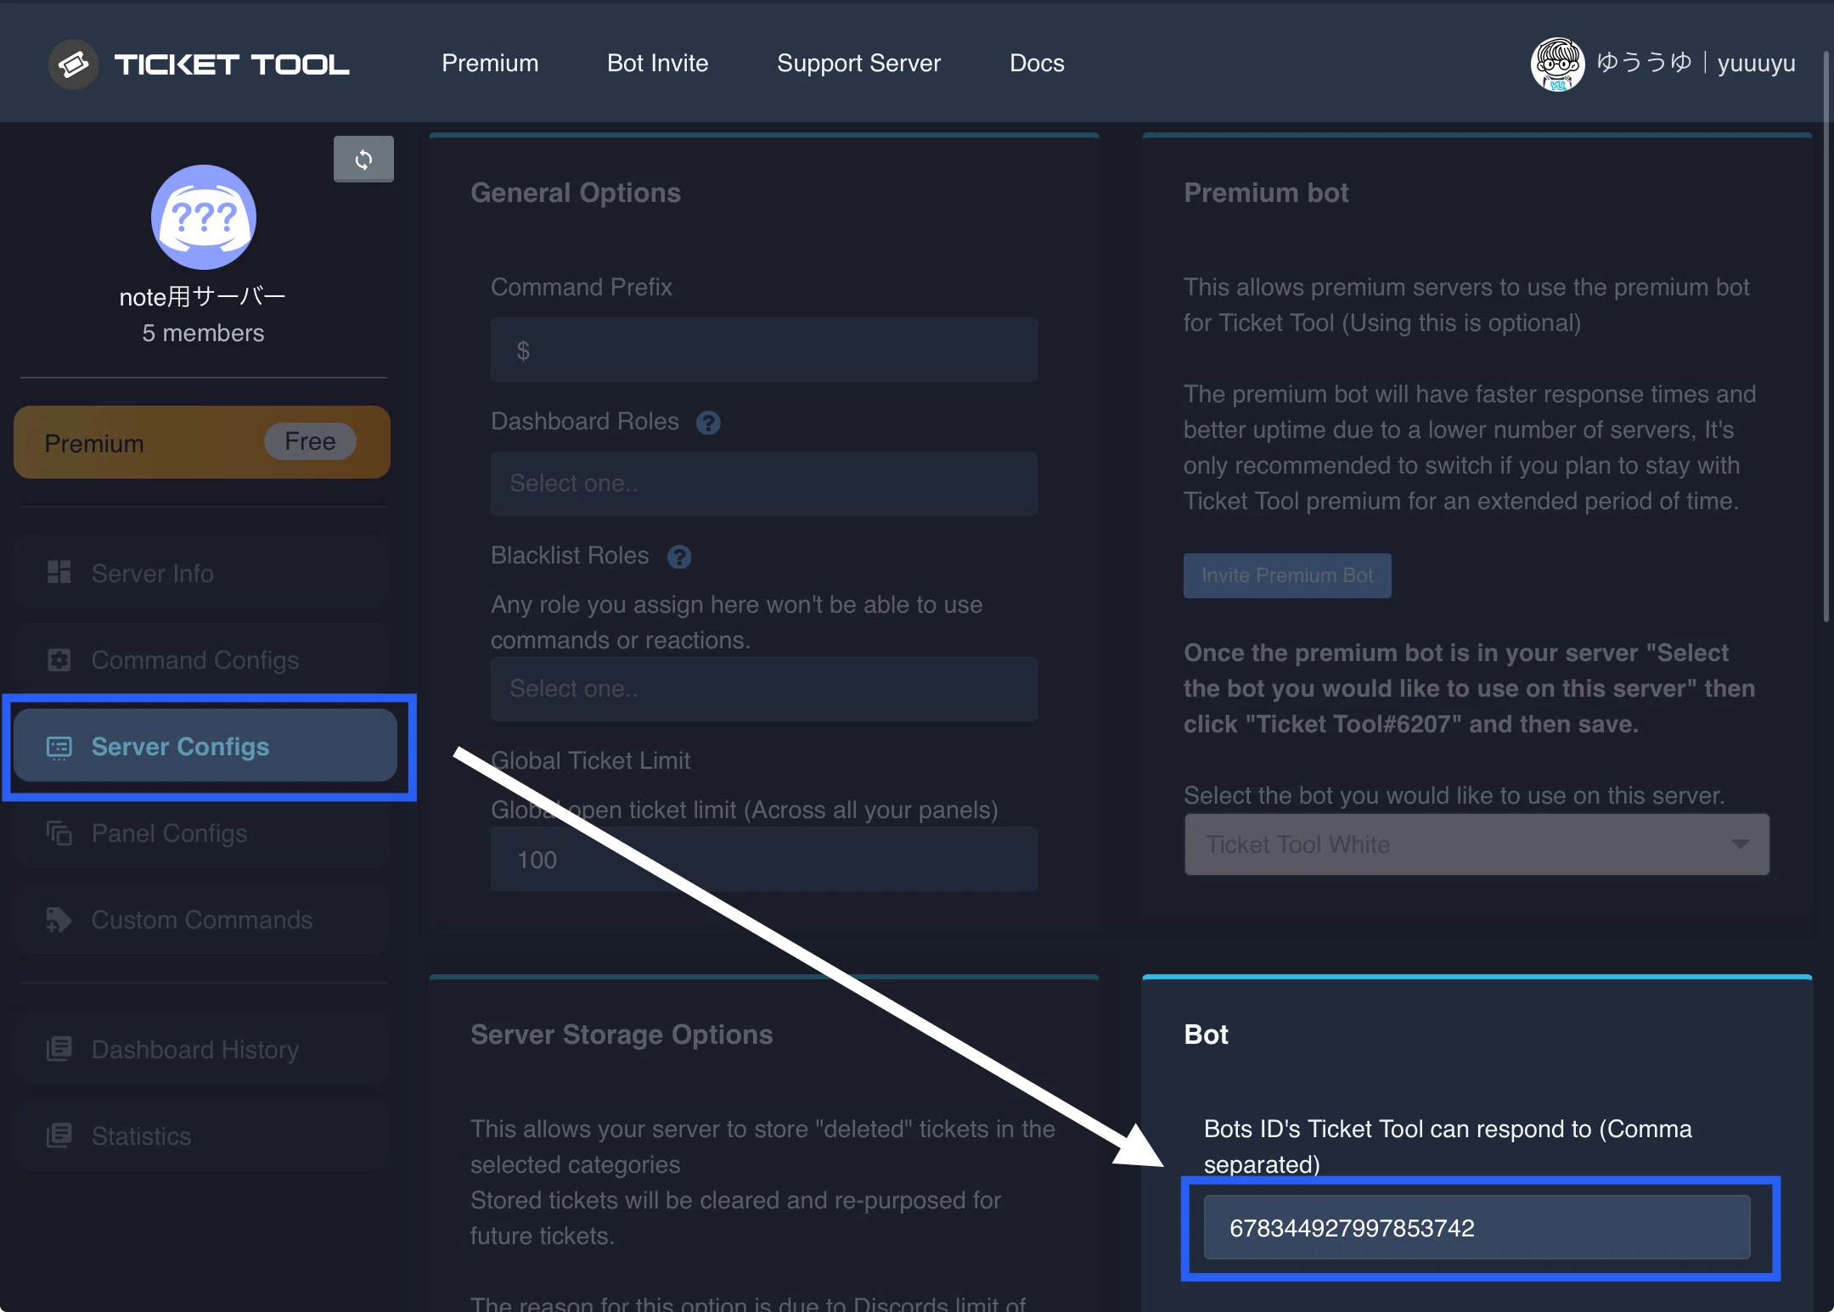Click the Ticket Tool logo icon

click(x=73, y=64)
